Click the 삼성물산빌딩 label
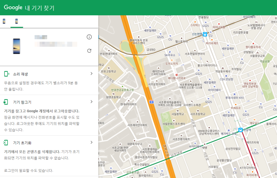The image size is (277, 178). [224, 160]
